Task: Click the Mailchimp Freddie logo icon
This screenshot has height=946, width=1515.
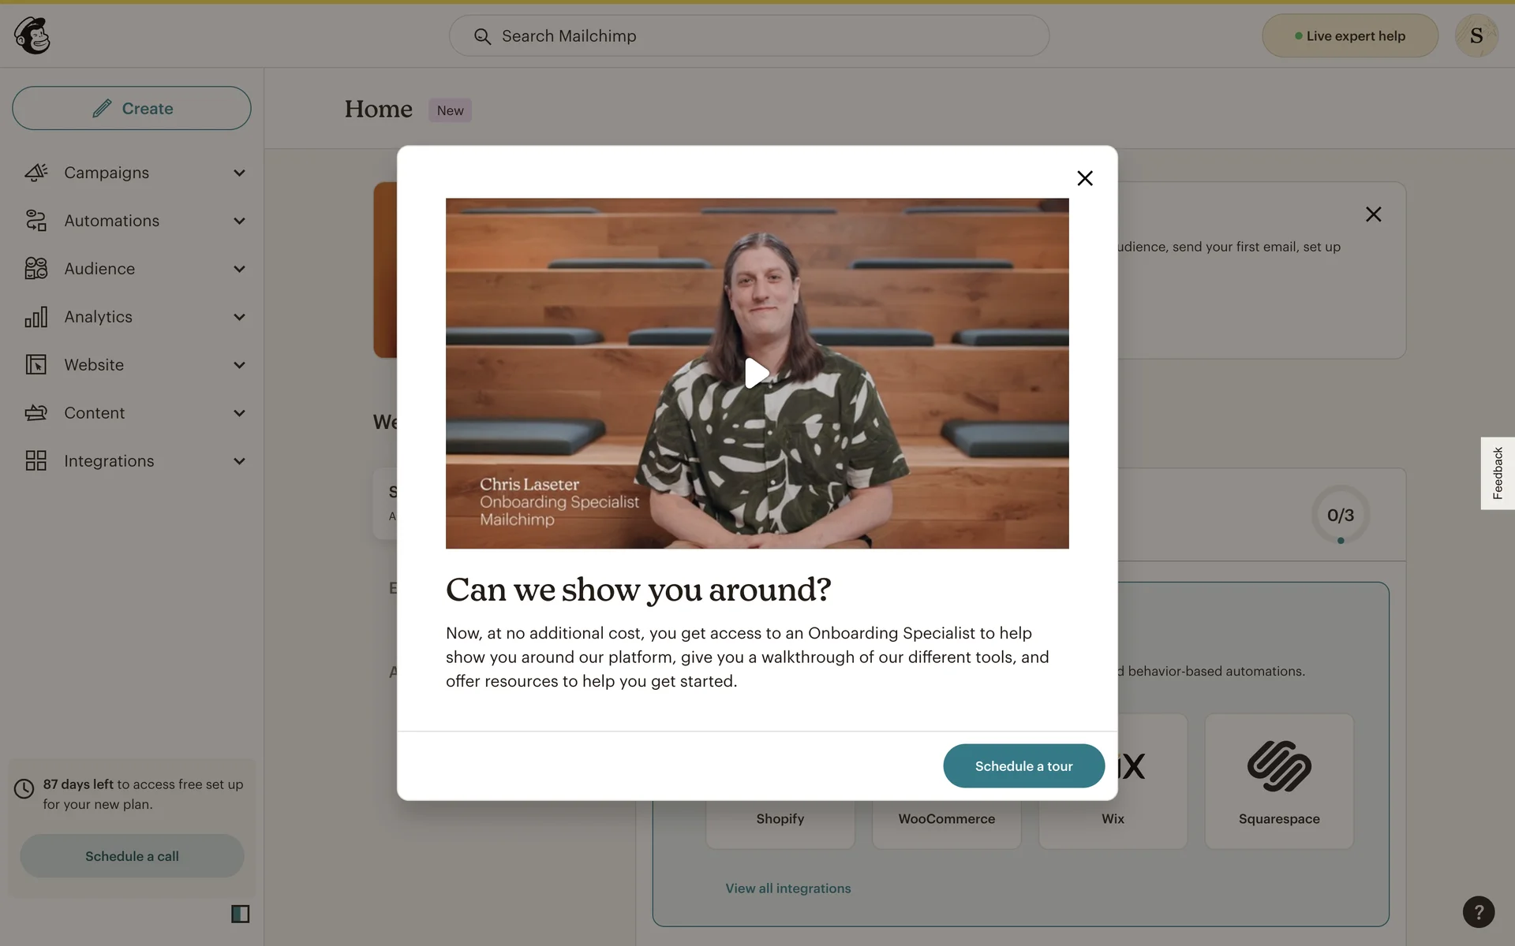Action: click(32, 35)
